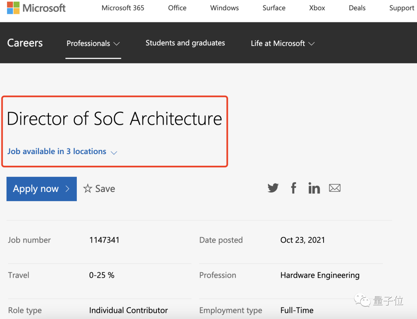
Task: Click the Careers home link
Action: tap(25, 43)
